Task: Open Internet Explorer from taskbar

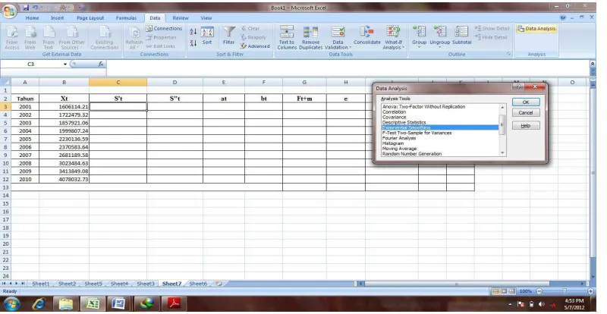Action: 39,304
